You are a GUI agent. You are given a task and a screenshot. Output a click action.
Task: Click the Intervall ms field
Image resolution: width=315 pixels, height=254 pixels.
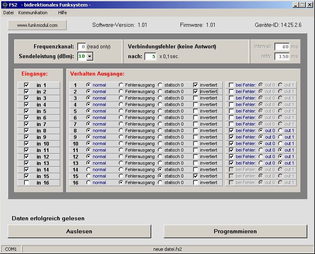click(282, 47)
